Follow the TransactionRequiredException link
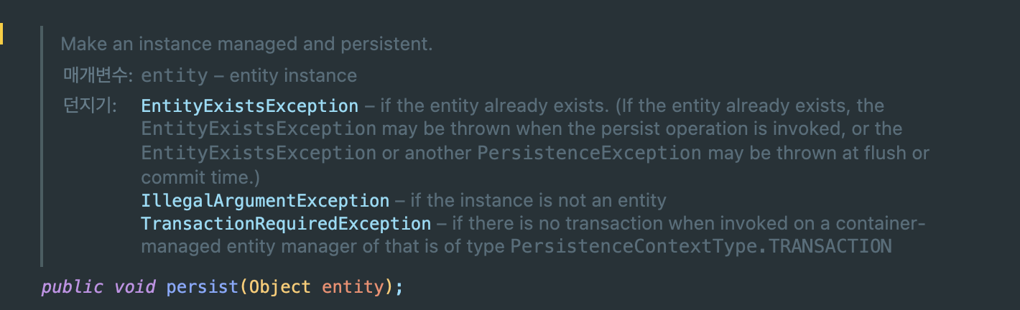 tap(286, 224)
